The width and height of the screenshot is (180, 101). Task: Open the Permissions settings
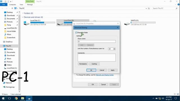click(x=83, y=64)
